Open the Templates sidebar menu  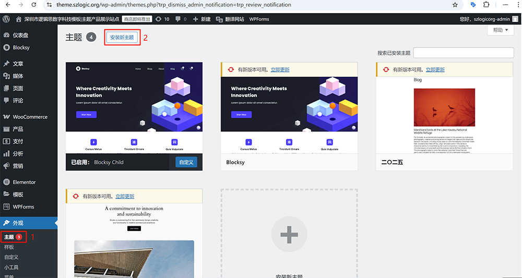click(x=29, y=194)
